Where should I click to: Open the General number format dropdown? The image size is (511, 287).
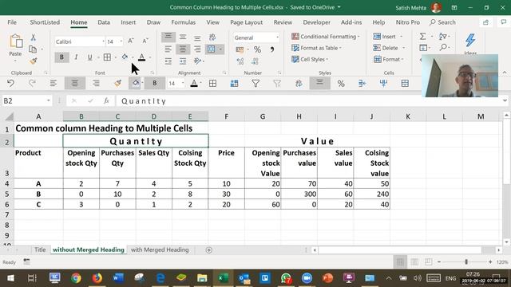[277, 37]
